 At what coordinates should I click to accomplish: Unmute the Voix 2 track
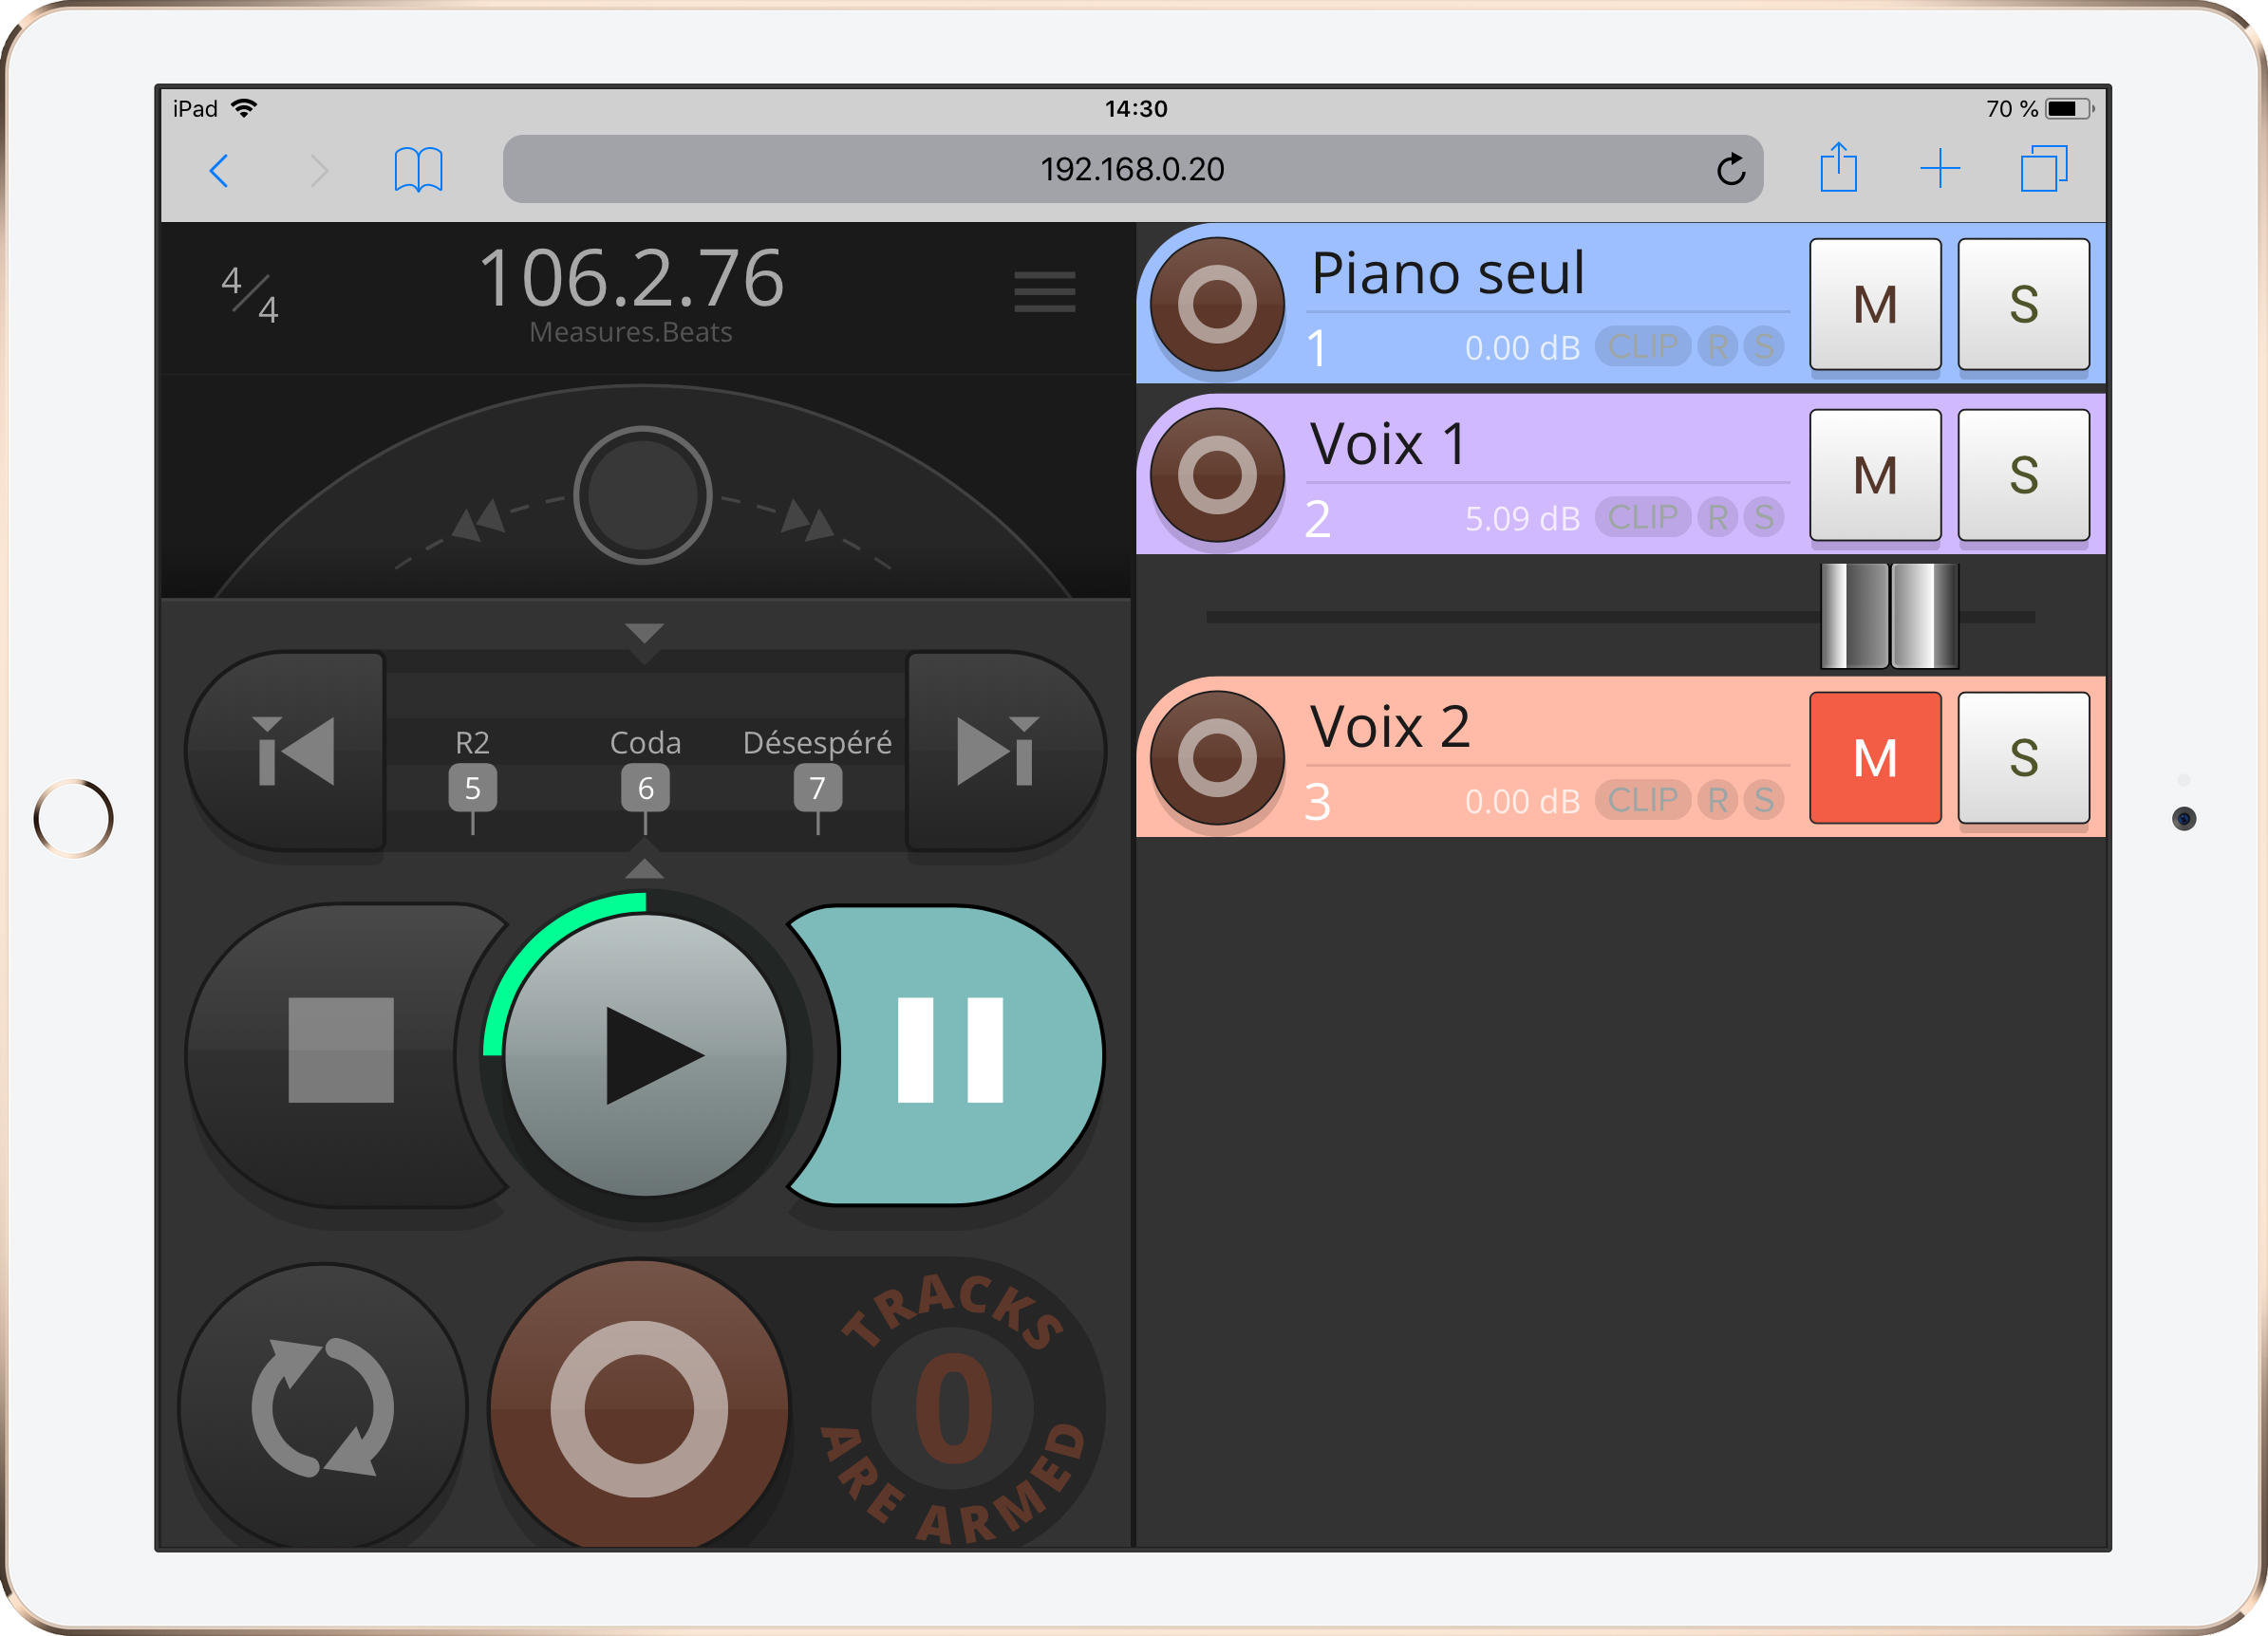[1874, 757]
